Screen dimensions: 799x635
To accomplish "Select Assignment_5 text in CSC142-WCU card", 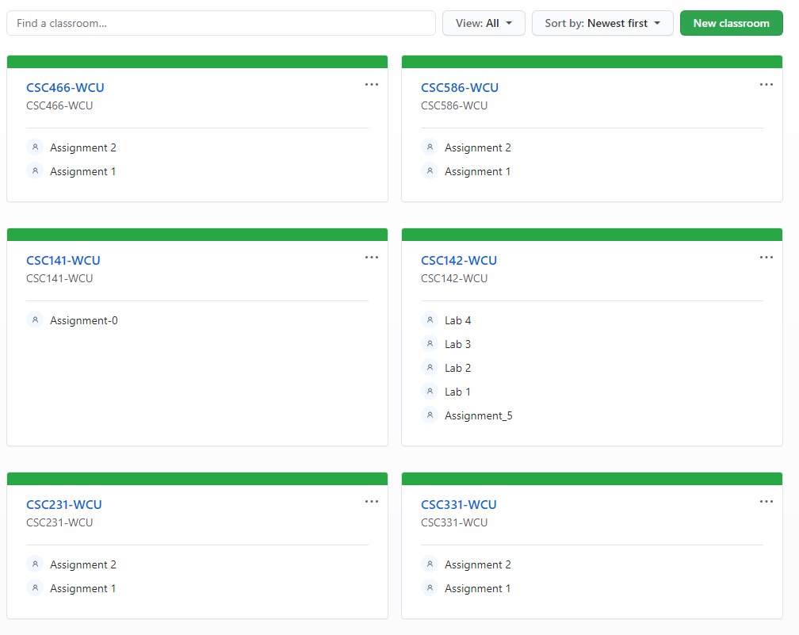I will point(479,416).
